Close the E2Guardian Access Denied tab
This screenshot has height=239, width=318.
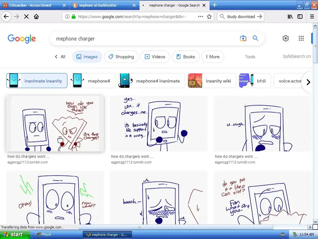click(64, 5)
